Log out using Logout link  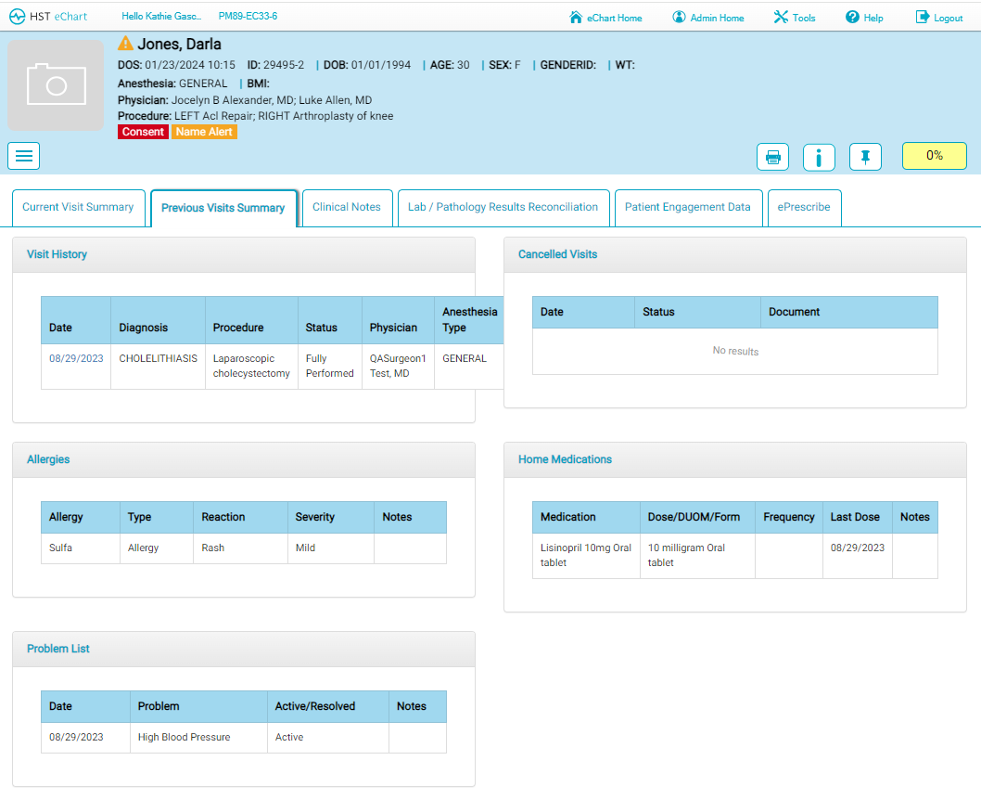939,18
